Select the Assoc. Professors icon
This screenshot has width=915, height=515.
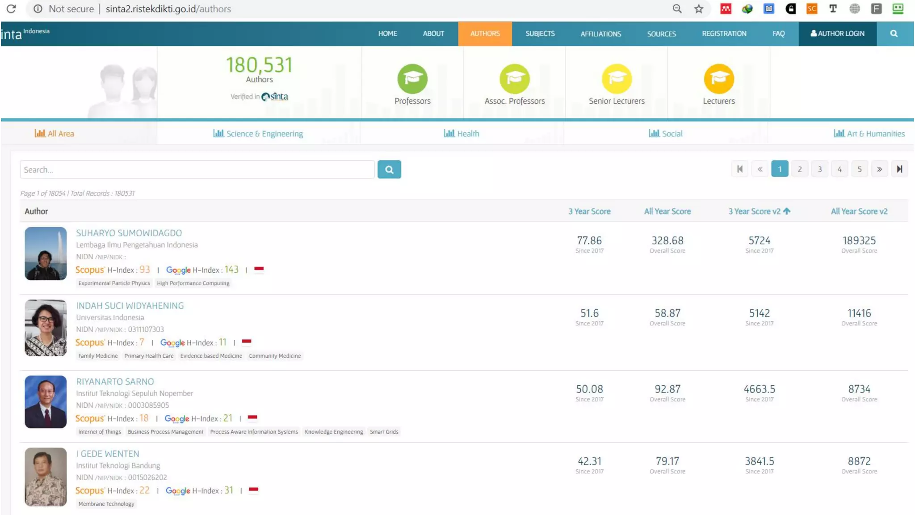pos(515,79)
